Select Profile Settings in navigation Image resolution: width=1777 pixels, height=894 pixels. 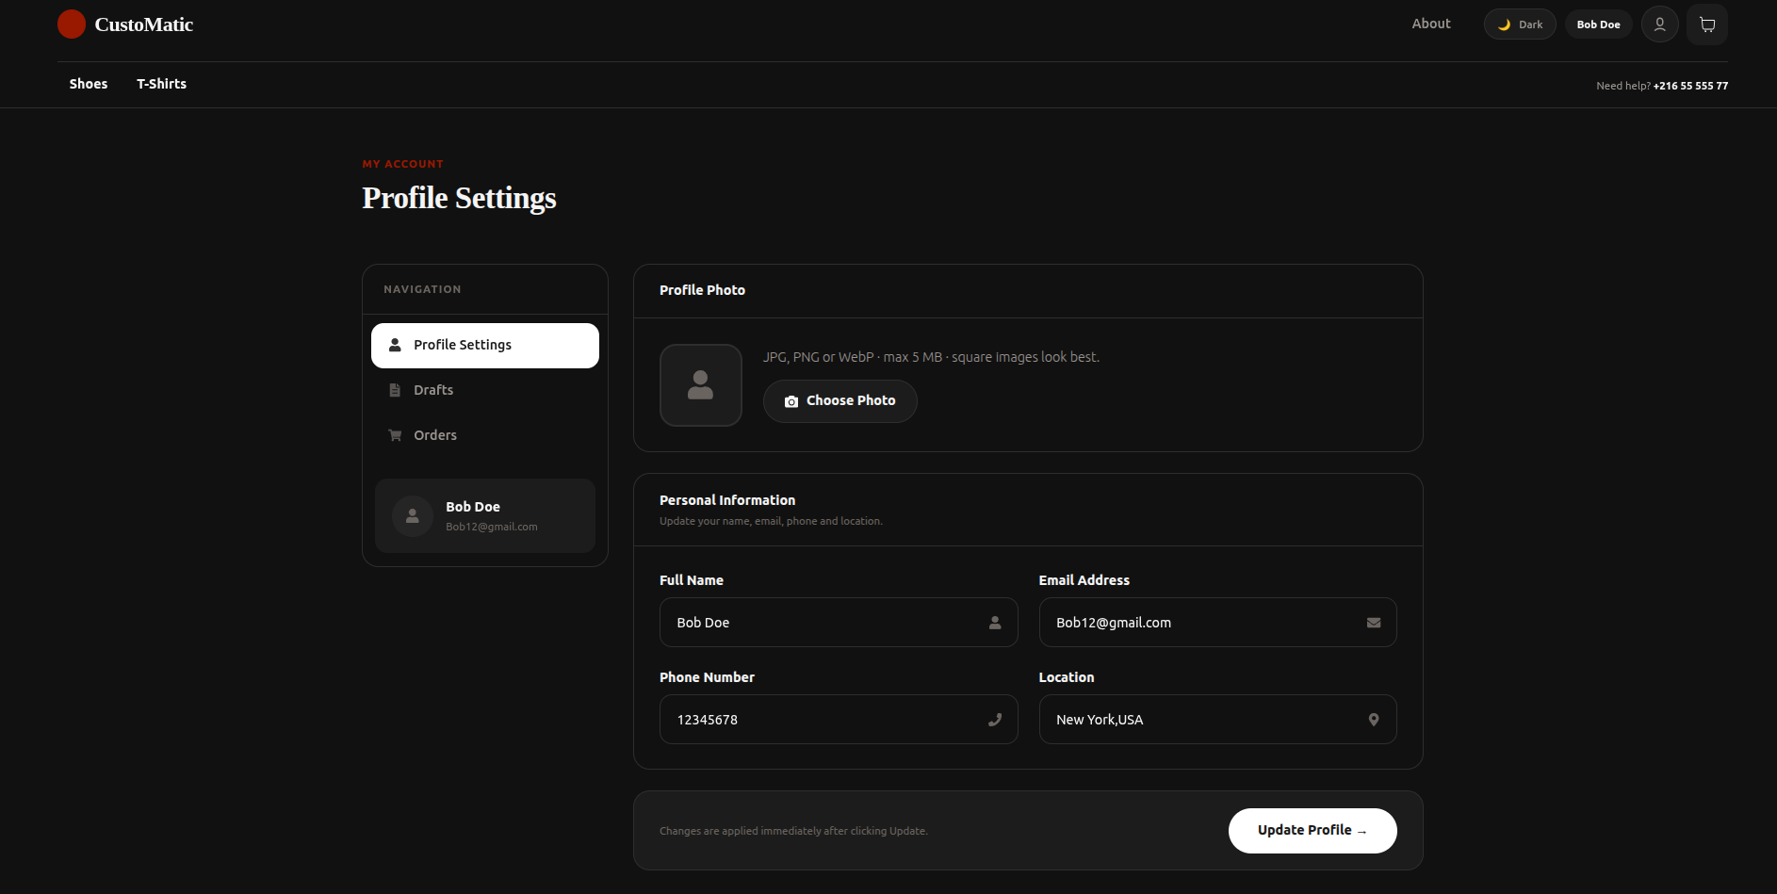485,346
